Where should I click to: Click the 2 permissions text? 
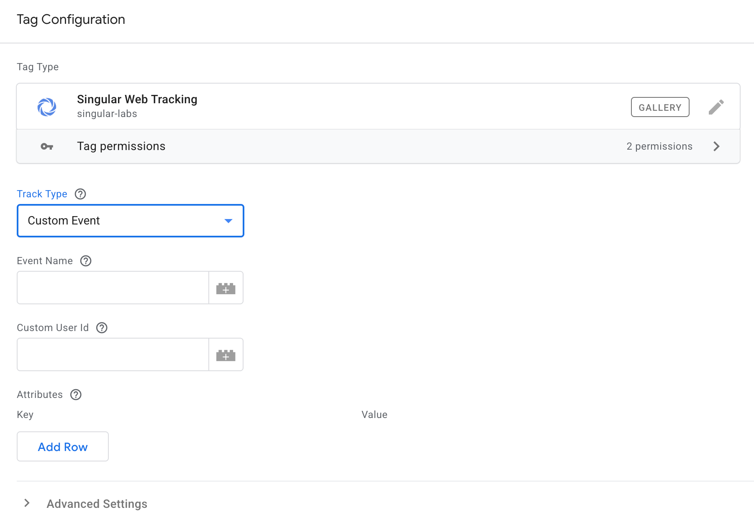659,146
